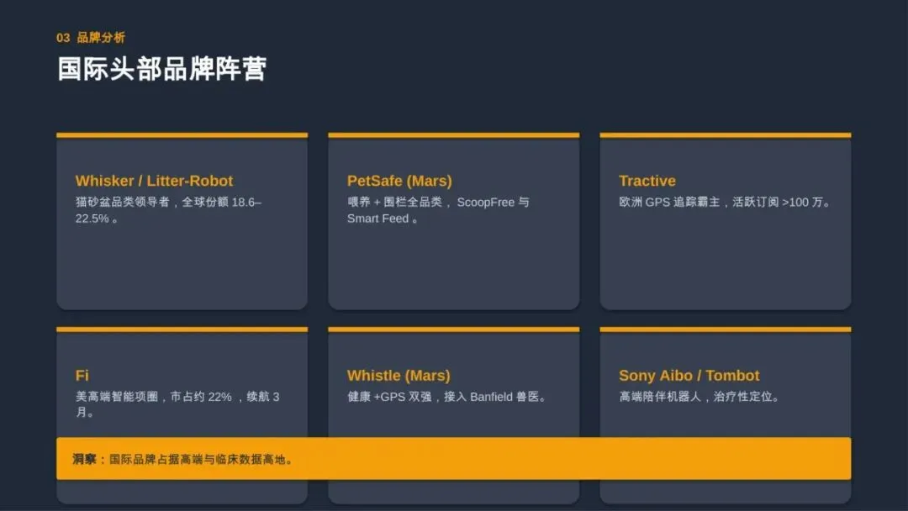Select the description starting "猫砂盆品类领导者"
Screen dimensions: 908x511
tap(168, 210)
